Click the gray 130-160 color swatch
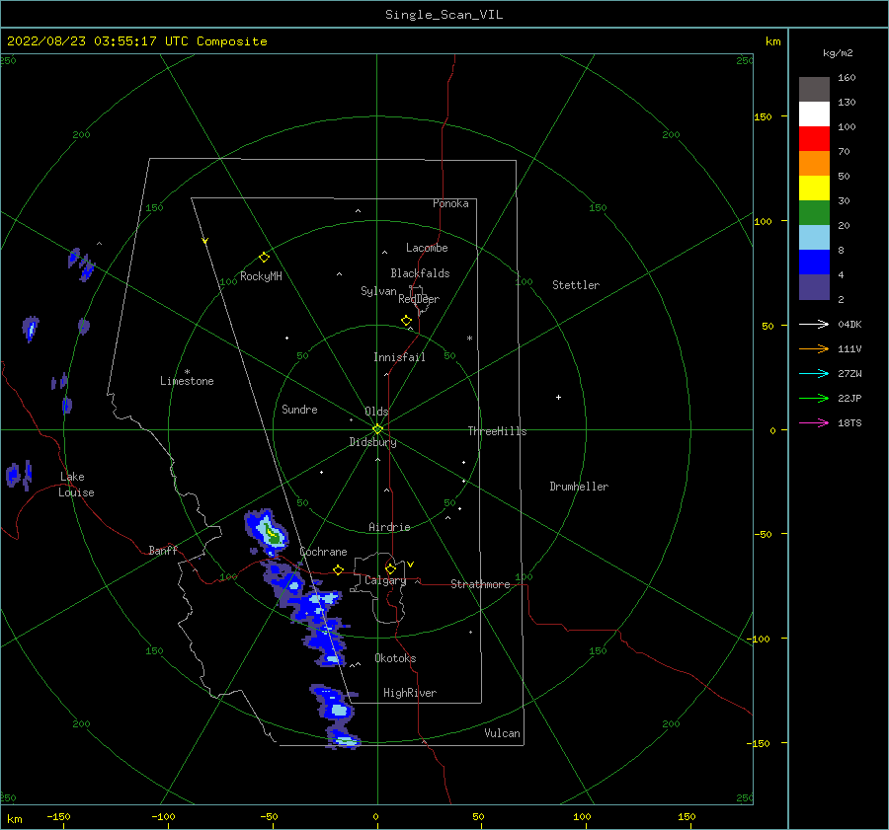 point(814,90)
